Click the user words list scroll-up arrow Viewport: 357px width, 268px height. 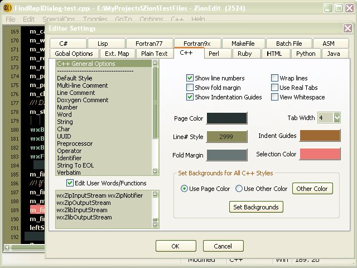pyautogui.click(x=155, y=194)
